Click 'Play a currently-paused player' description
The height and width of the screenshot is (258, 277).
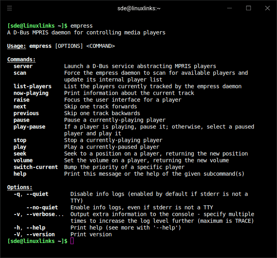click(112, 147)
